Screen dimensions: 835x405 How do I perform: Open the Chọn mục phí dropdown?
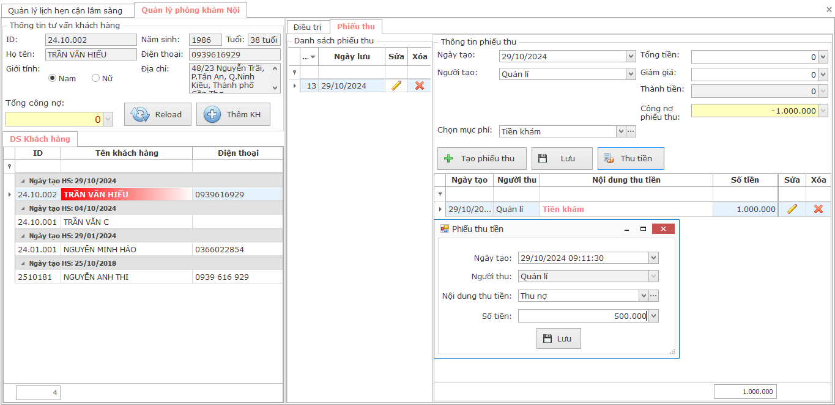pyautogui.click(x=621, y=131)
